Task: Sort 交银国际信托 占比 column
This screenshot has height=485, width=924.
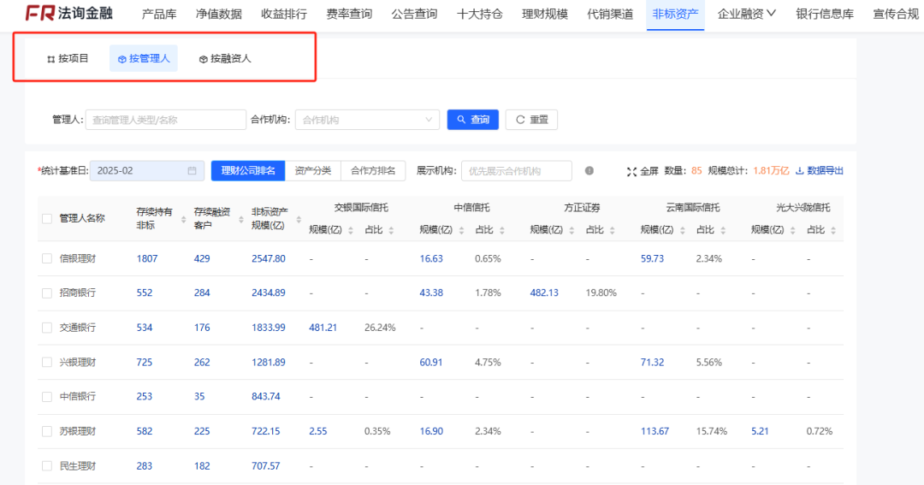Action: (x=391, y=230)
